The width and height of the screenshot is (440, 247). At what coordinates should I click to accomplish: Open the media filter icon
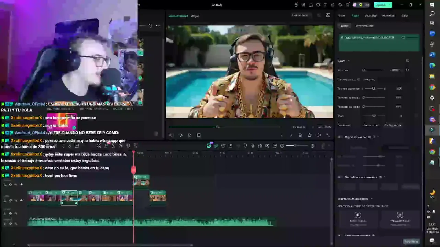click(x=151, y=26)
